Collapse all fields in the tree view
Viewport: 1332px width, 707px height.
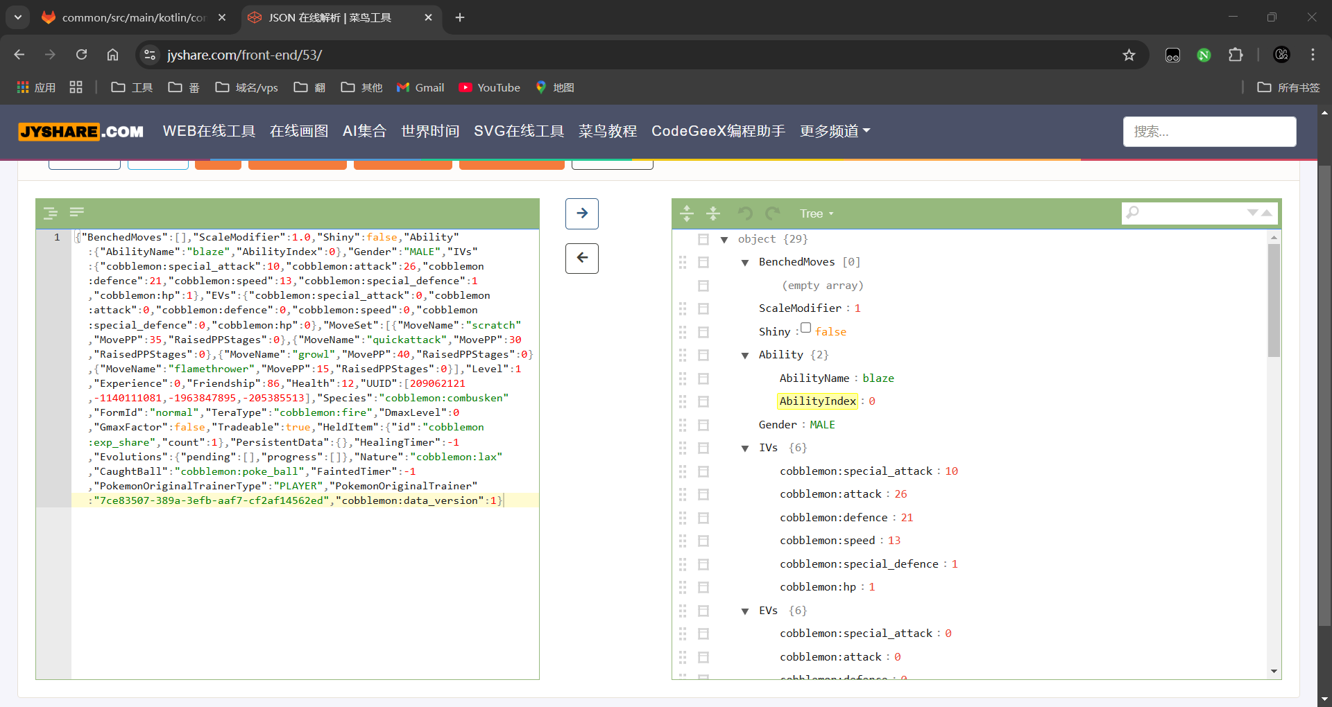pyautogui.click(x=712, y=213)
